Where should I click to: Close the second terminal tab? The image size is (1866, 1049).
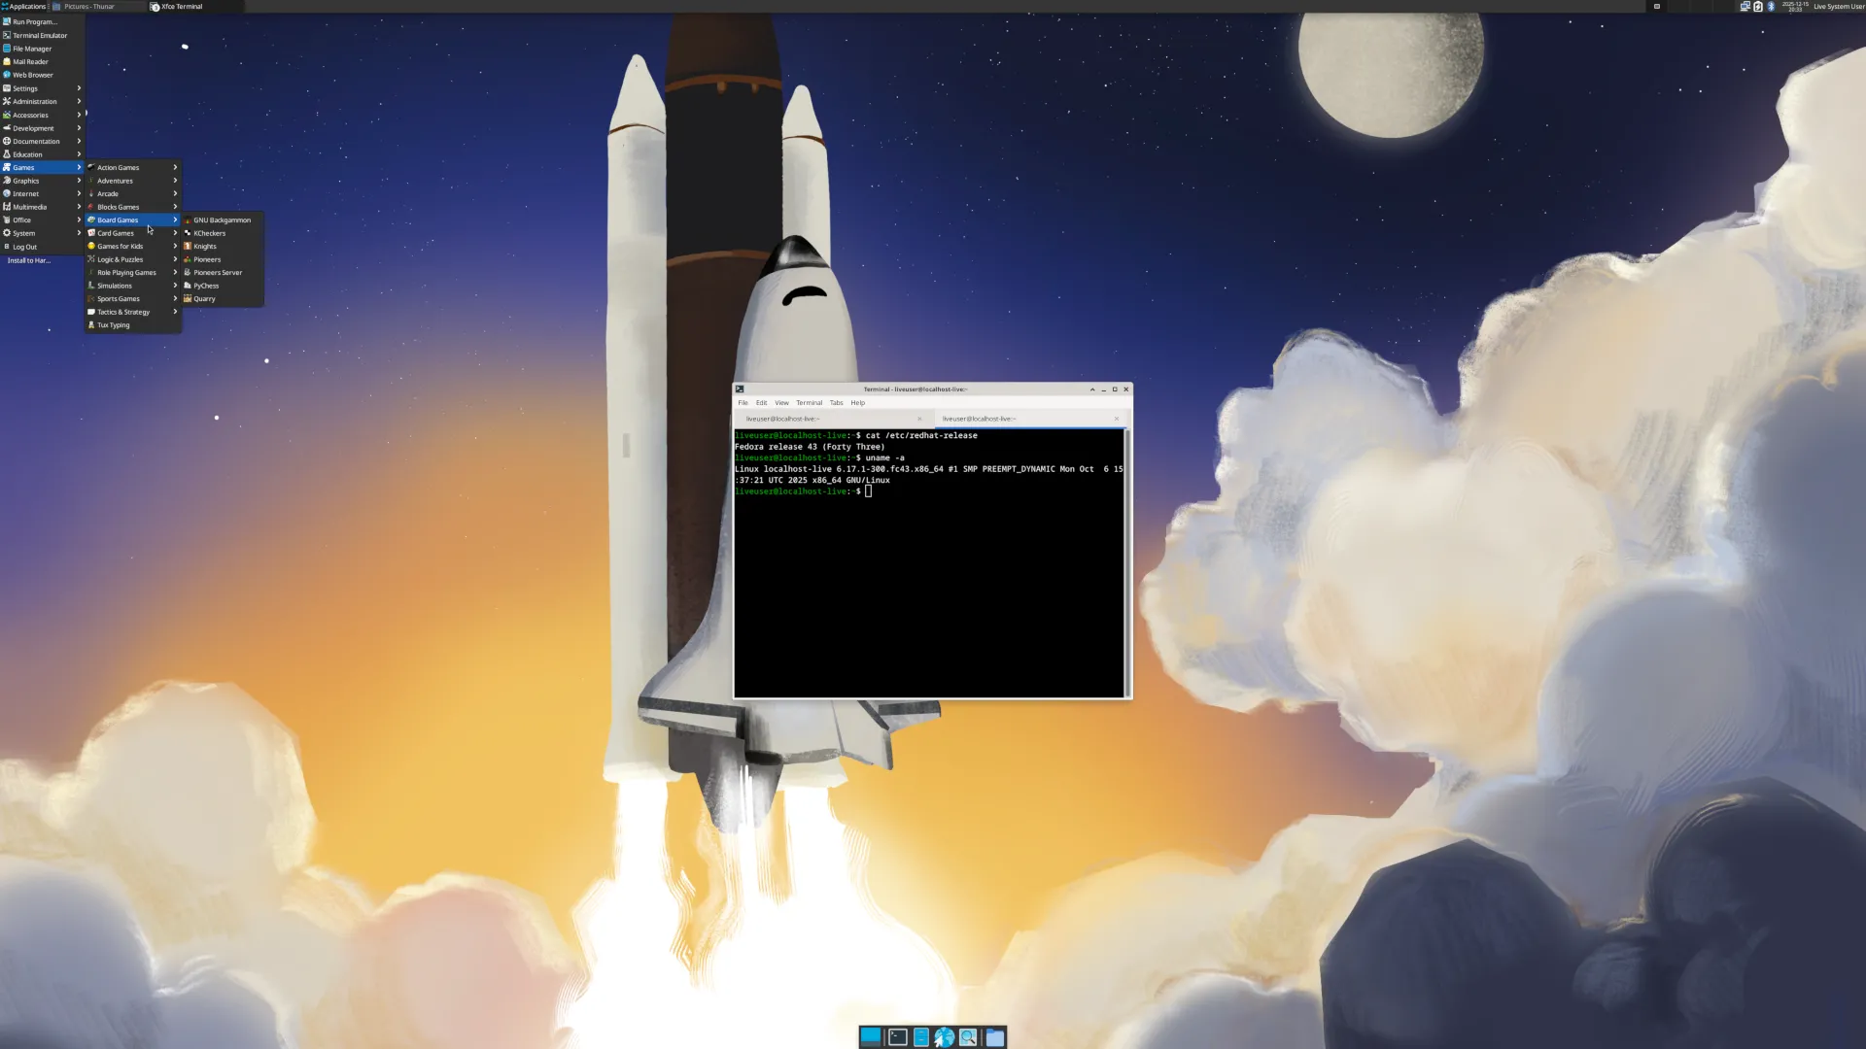[x=1116, y=419]
